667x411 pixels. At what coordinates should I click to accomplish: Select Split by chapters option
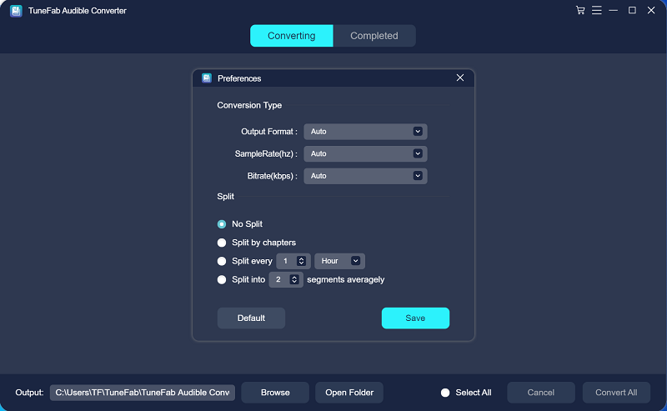point(222,243)
